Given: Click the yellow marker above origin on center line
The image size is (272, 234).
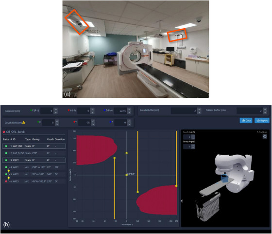Looking at the screenshot, I should pos(127,153).
